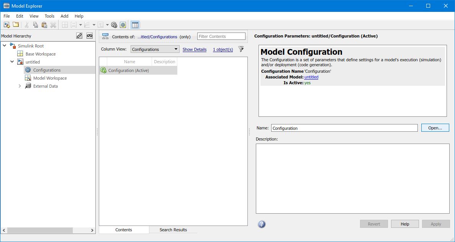Image resolution: width=455 pixels, height=242 pixels.
Task: Click the Open folder toolbar icon
Action: (16, 25)
